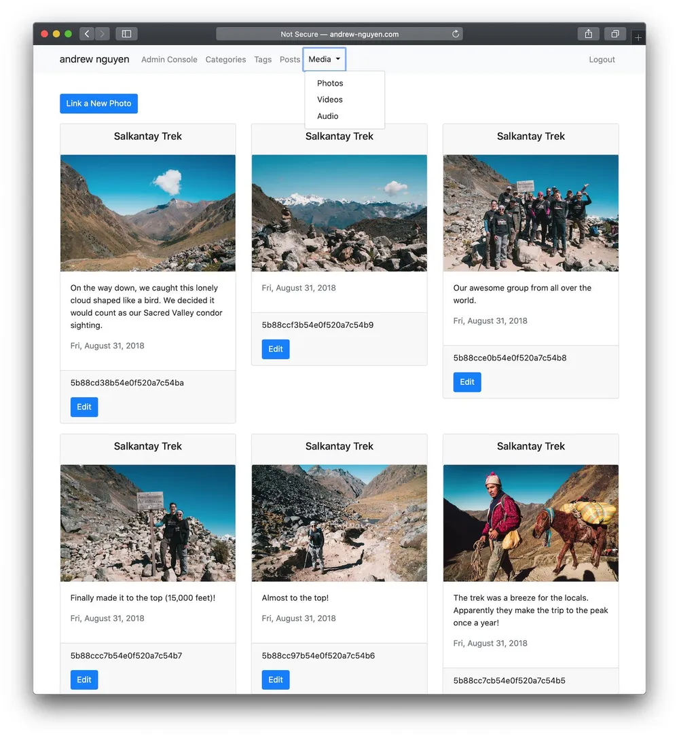Click the Link a New Photo button
The image size is (679, 738).
(99, 104)
